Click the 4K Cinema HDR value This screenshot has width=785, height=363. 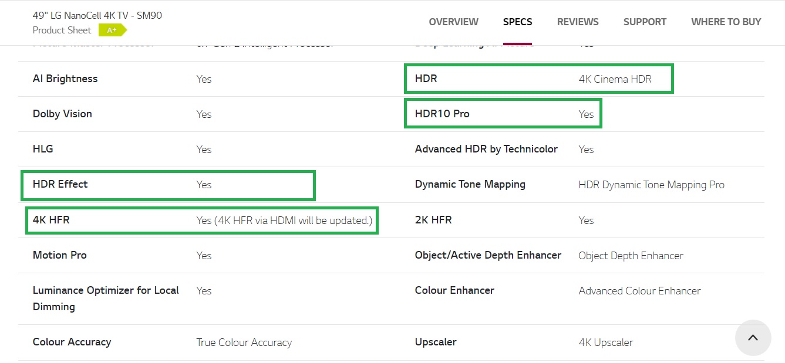(615, 79)
